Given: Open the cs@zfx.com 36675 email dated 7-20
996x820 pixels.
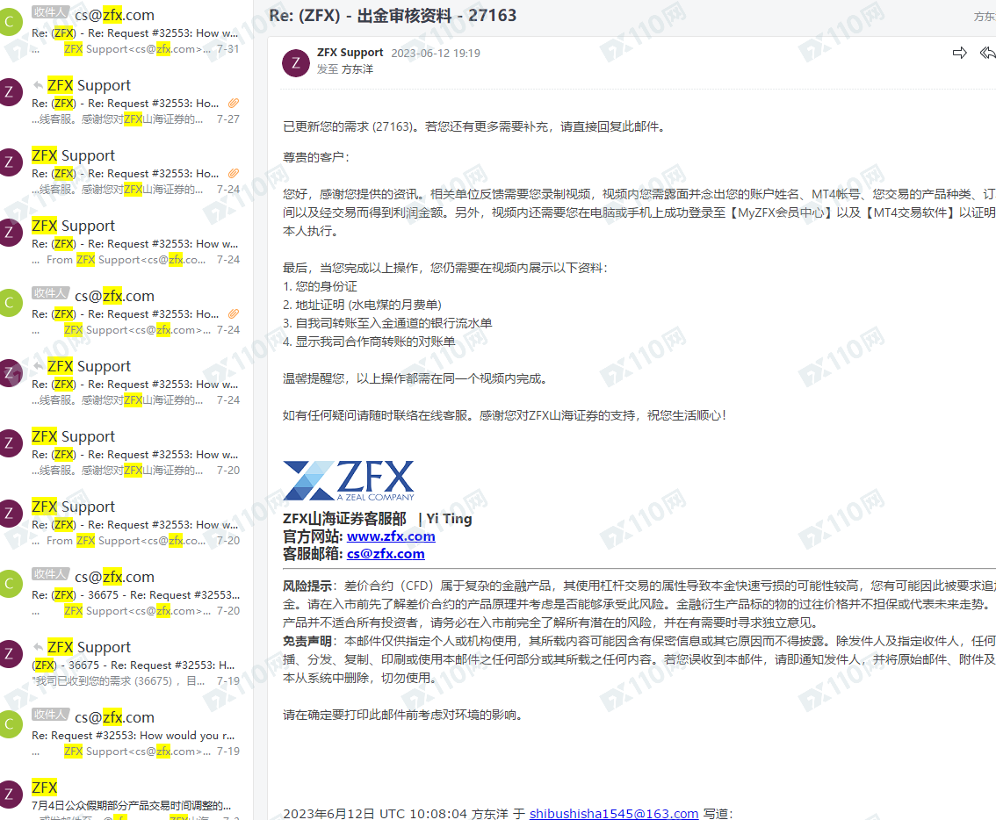Looking at the screenshot, I should tap(132, 593).
